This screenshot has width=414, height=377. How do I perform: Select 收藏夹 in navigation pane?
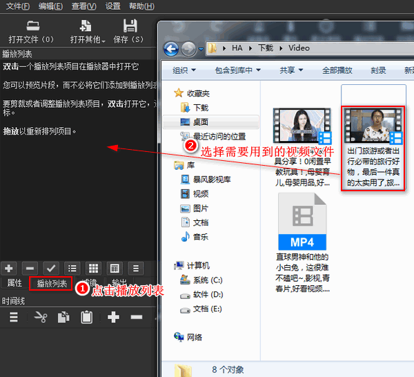pos(192,93)
